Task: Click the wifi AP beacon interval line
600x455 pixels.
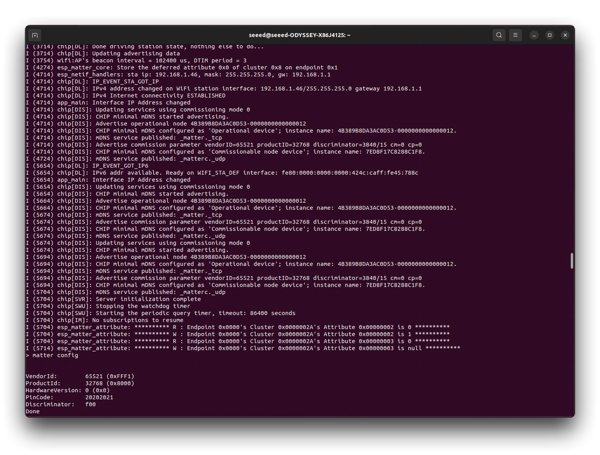Action: point(136,60)
